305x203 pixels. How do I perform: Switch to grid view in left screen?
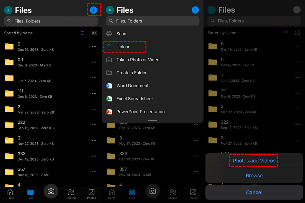[94, 33]
